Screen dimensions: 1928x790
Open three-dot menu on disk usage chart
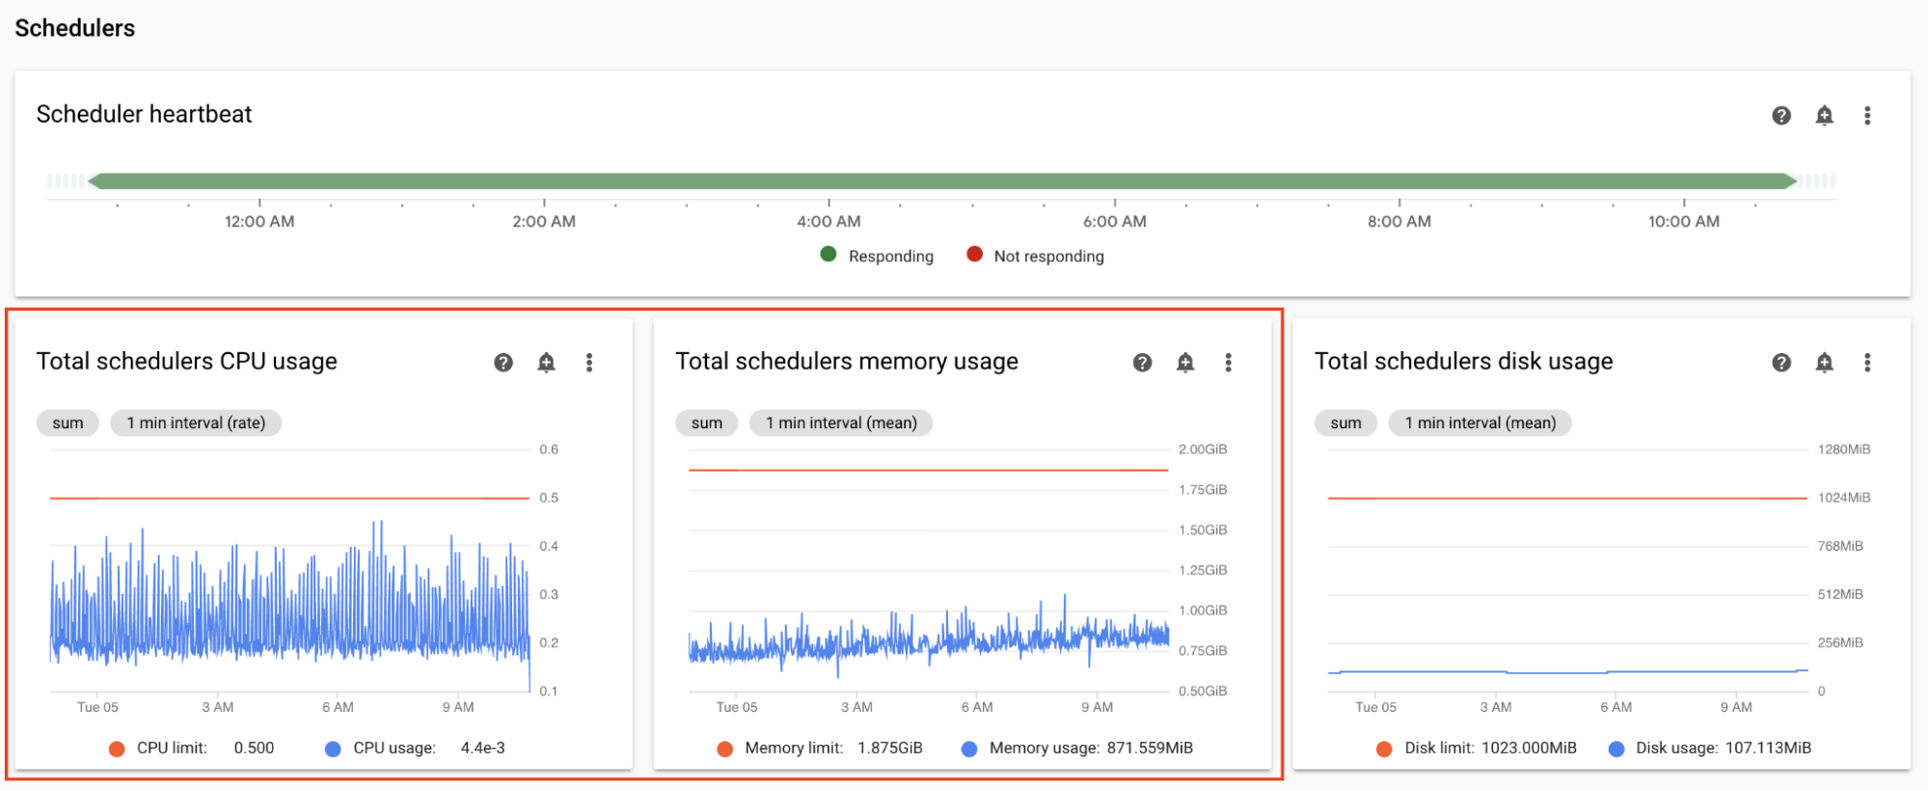pyautogui.click(x=1867, y=363)
